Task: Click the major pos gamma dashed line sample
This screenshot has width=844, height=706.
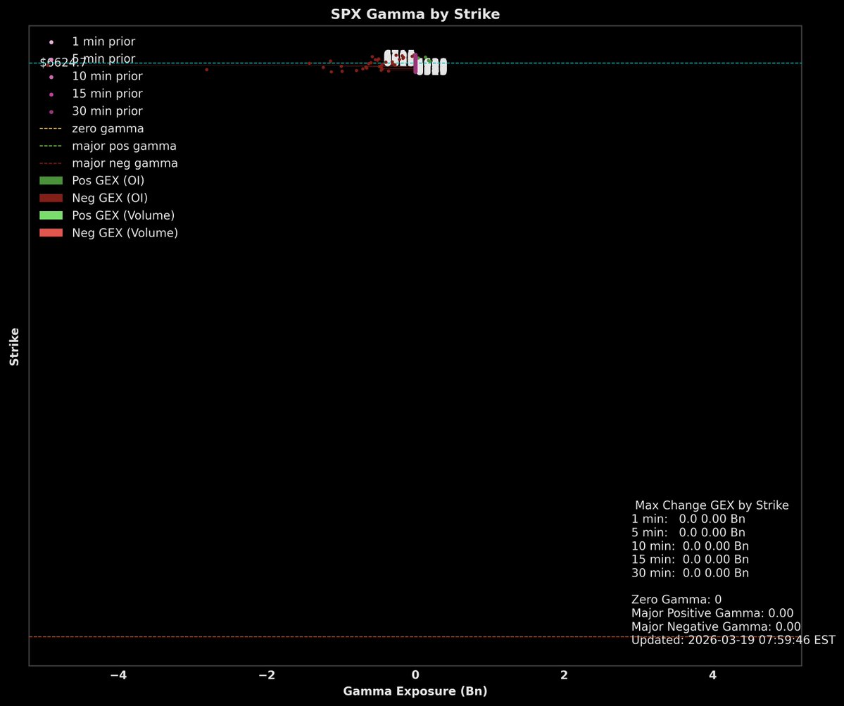Action: (x=49, y=146)
